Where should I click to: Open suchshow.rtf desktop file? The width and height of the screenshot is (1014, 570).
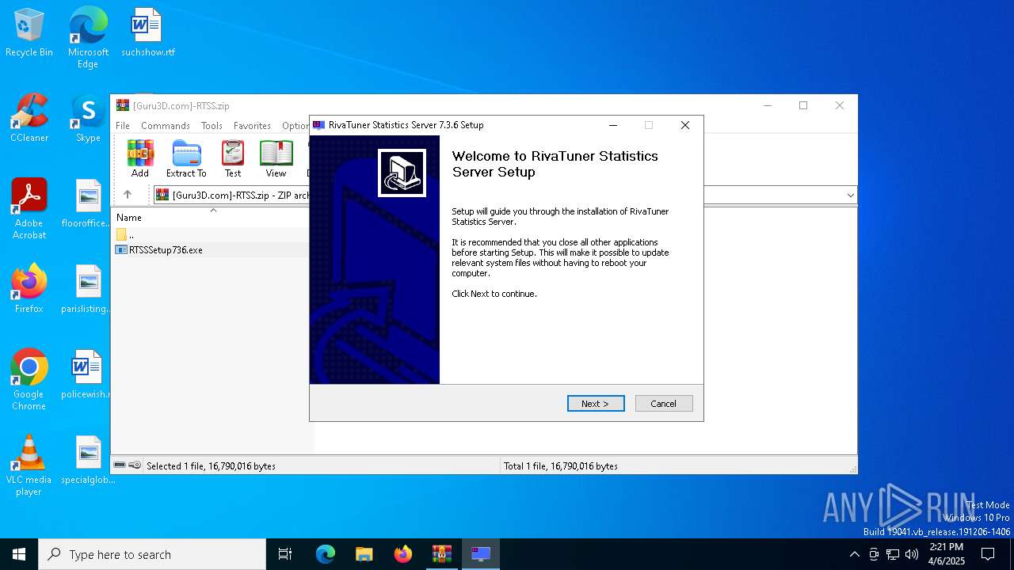coord(148,32)
